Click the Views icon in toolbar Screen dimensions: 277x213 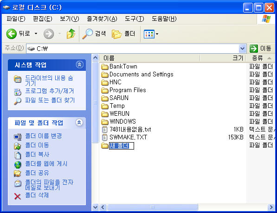pyautogui.click(x=149, y=34)
